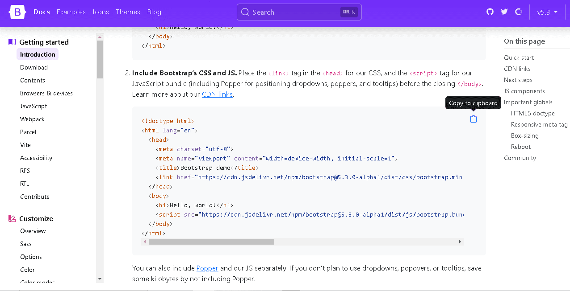This screenshot has width=570, height=291.
Task: Open the Sass sidebar link
Action: point(26,244)
